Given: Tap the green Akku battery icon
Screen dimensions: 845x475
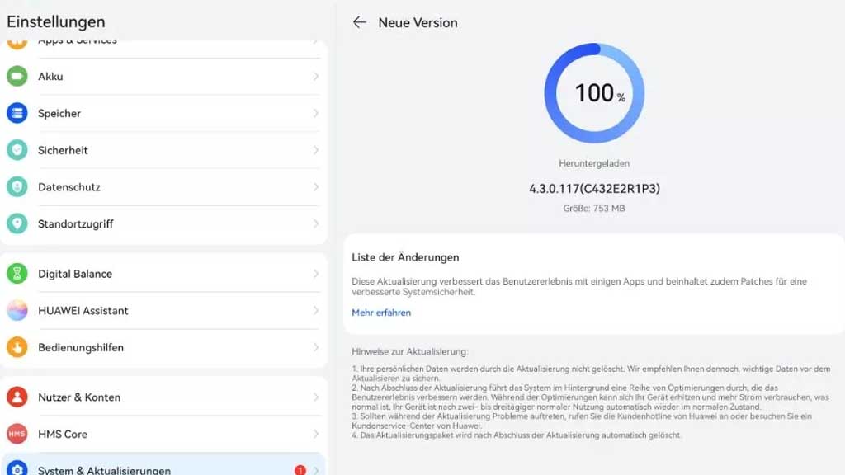Looking at the screenshot, I should (17, 77).
